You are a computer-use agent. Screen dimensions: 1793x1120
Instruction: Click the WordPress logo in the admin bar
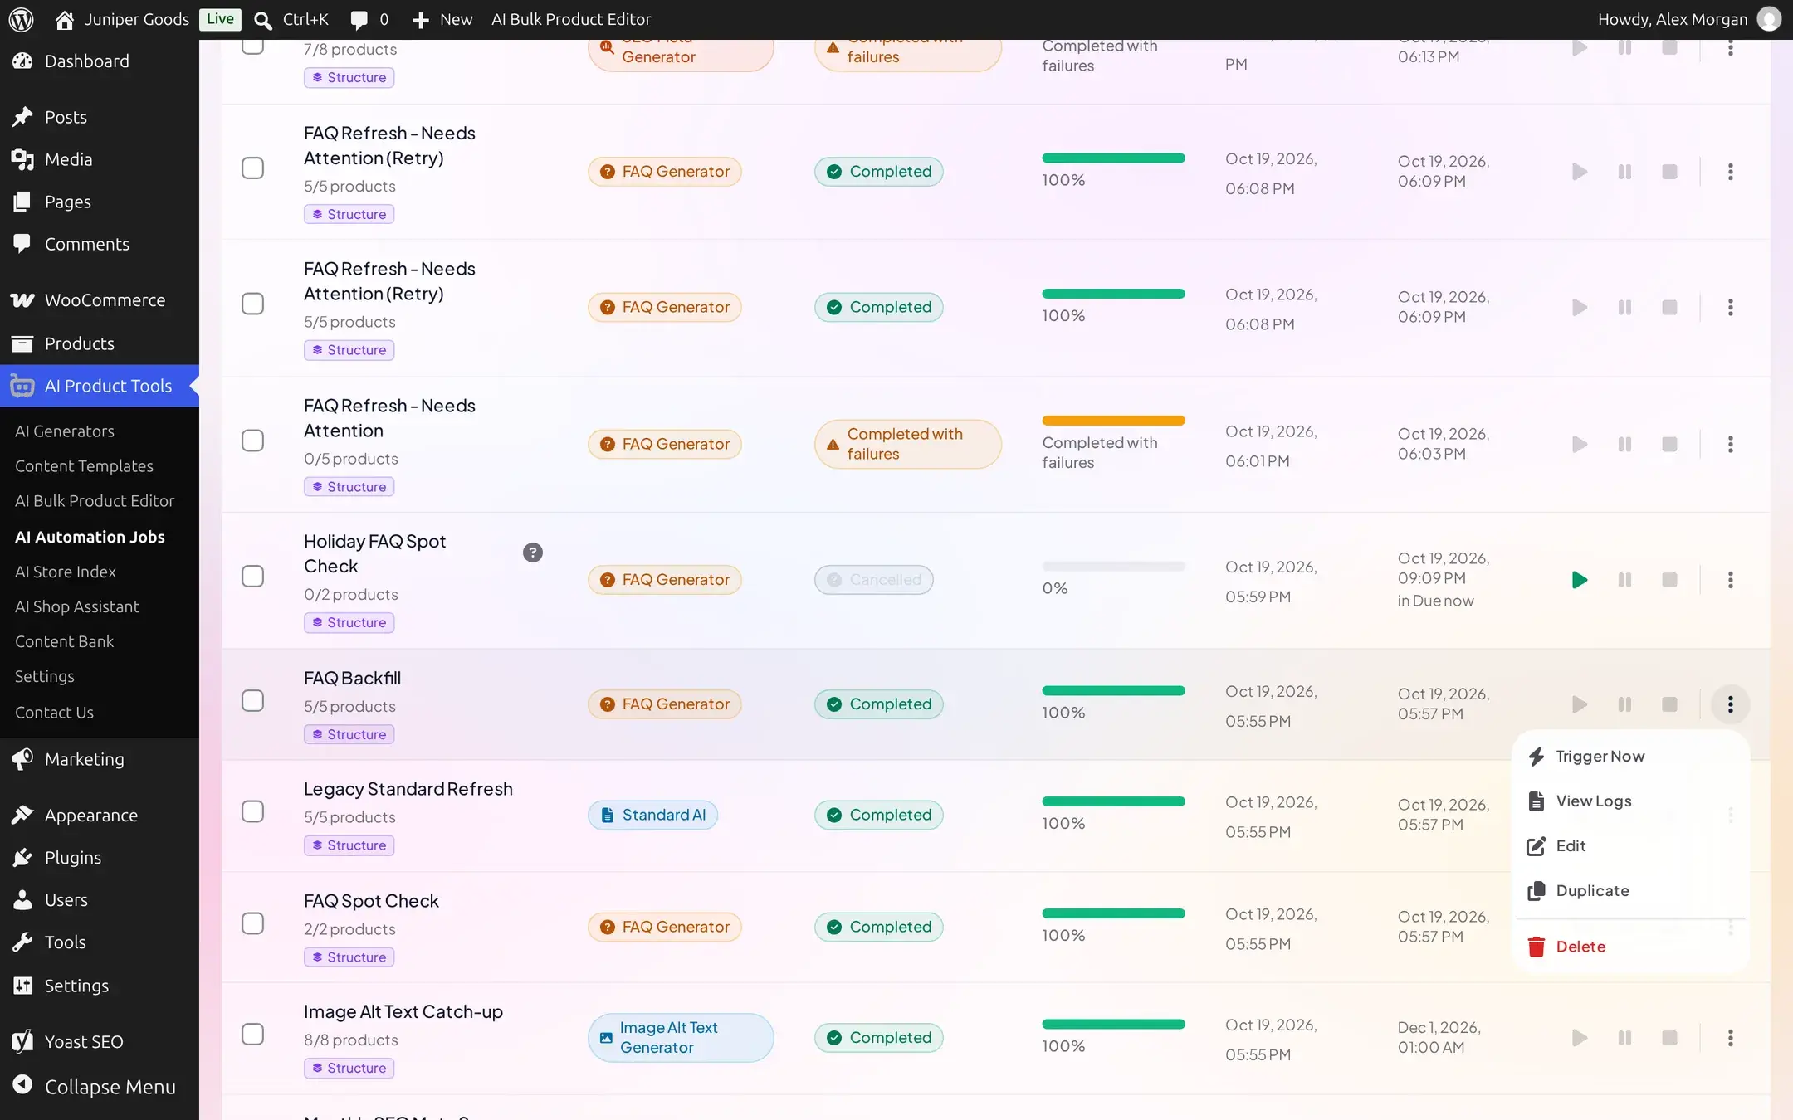tap(21, 19)
